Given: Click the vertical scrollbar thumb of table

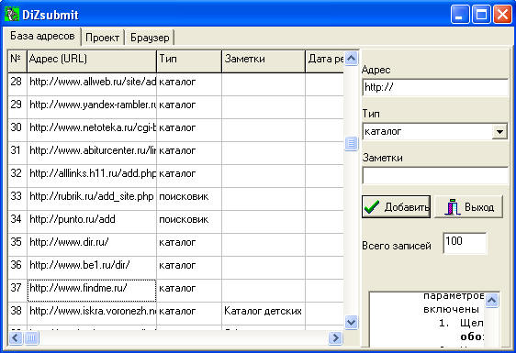Looking at the screenshot, I should pyautogui.click(x=351, y=144).
